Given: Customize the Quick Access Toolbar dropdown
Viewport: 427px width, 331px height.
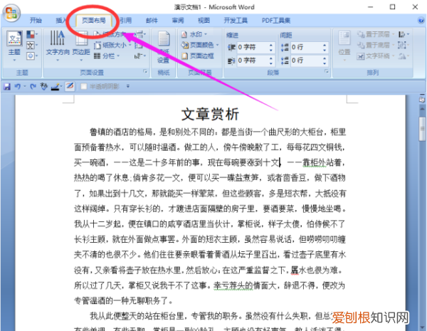Looking at the screenshot, I should coord(128,86).
